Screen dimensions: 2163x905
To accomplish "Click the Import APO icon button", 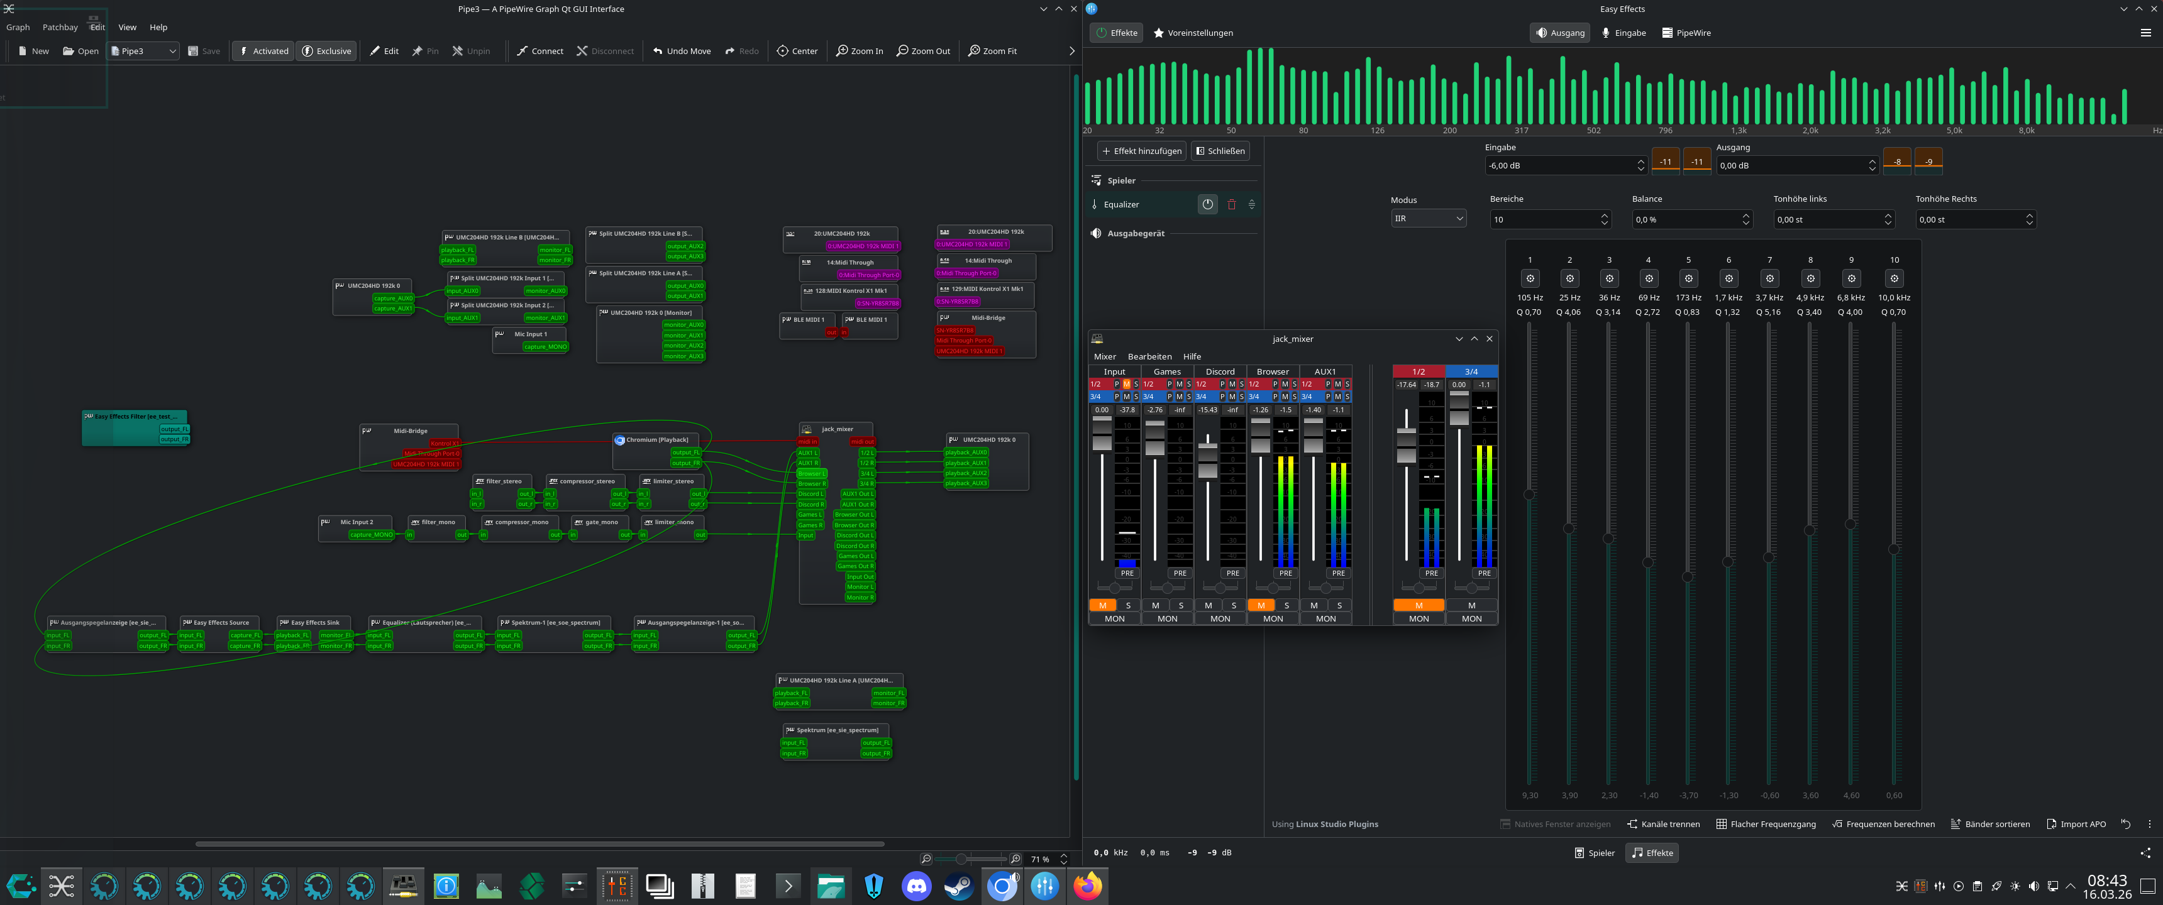I will click(x=2051, y=823).
